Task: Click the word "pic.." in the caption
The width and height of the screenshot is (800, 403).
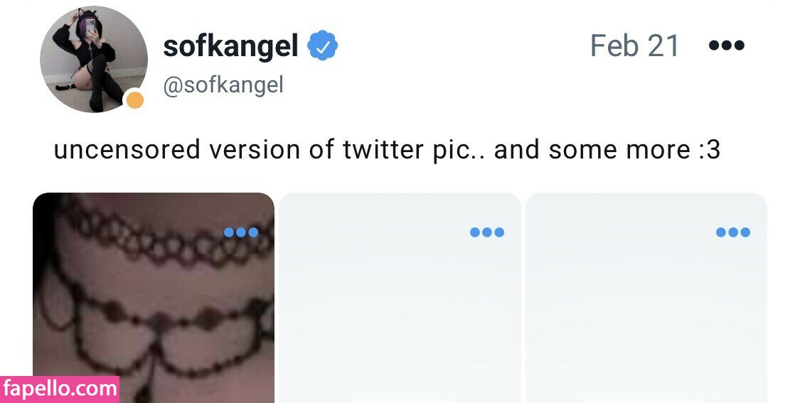Action: click(x=460, y=151)
